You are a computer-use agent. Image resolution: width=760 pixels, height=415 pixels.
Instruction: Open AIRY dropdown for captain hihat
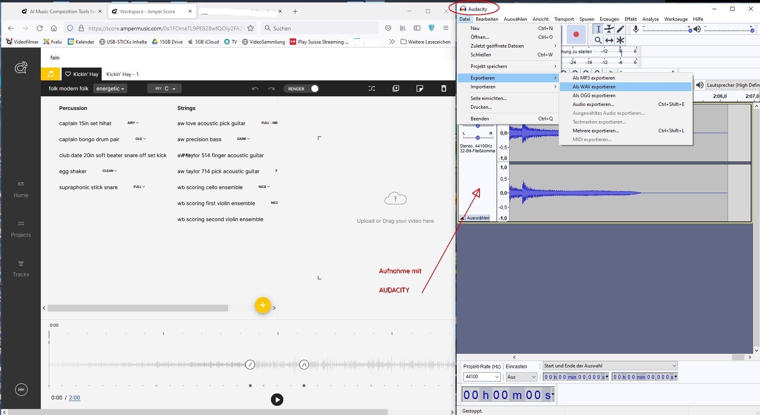pos(133,123)
